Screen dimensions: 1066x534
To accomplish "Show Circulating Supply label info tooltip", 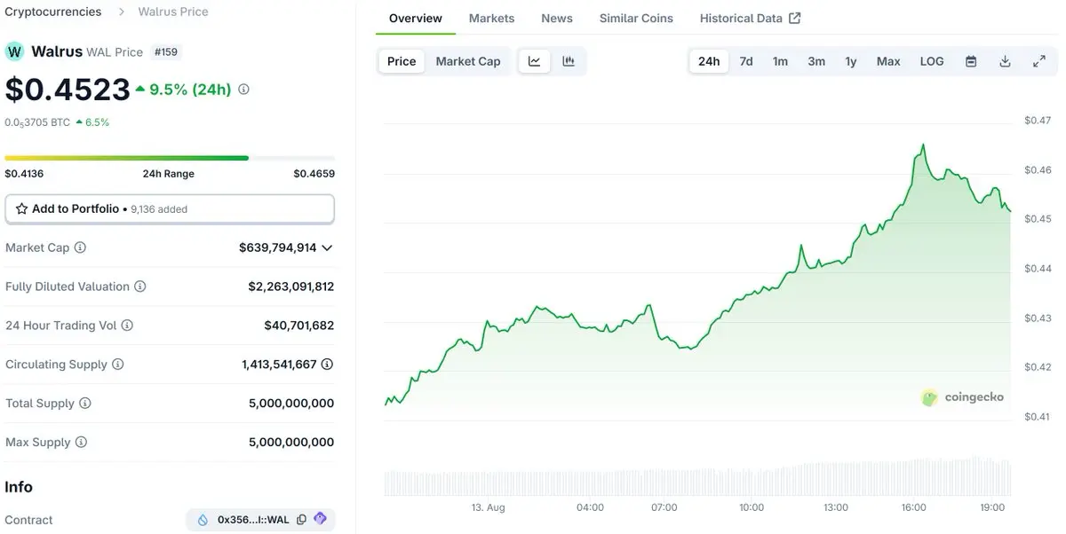I will tap(117, 365).
